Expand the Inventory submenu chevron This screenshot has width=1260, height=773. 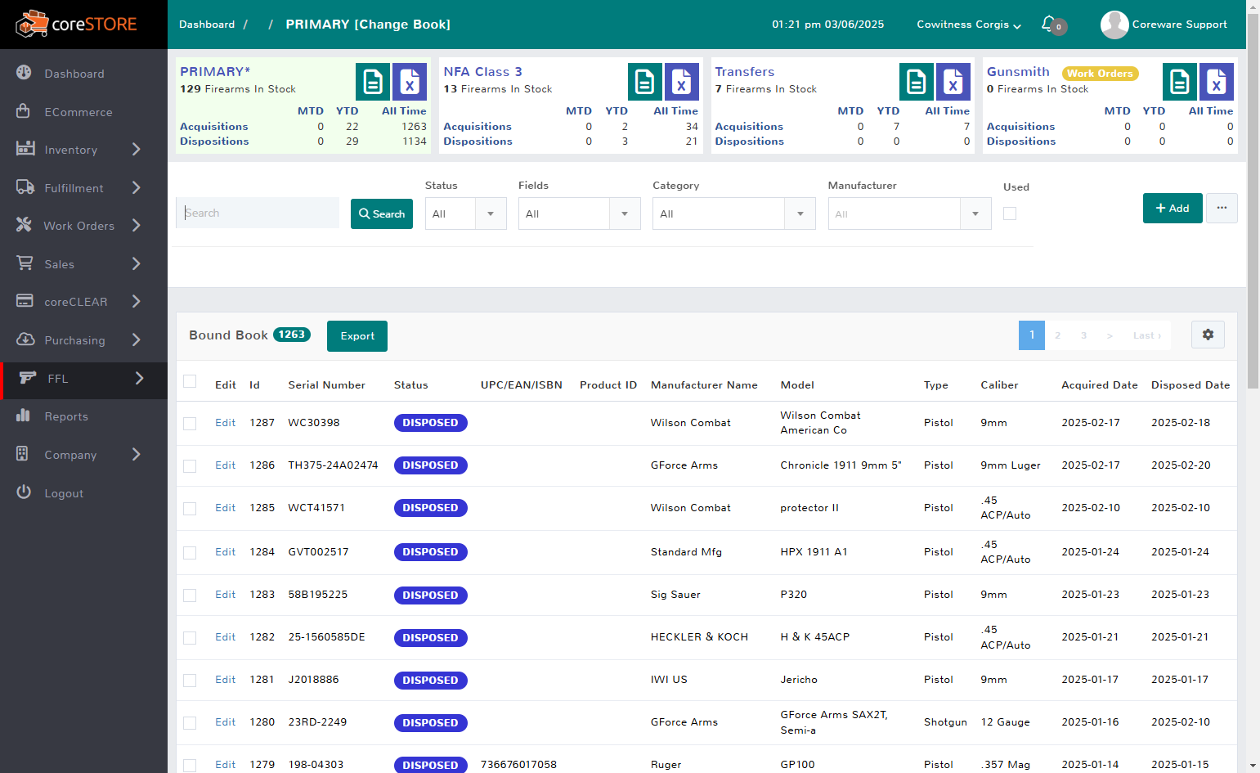point(137,149)
